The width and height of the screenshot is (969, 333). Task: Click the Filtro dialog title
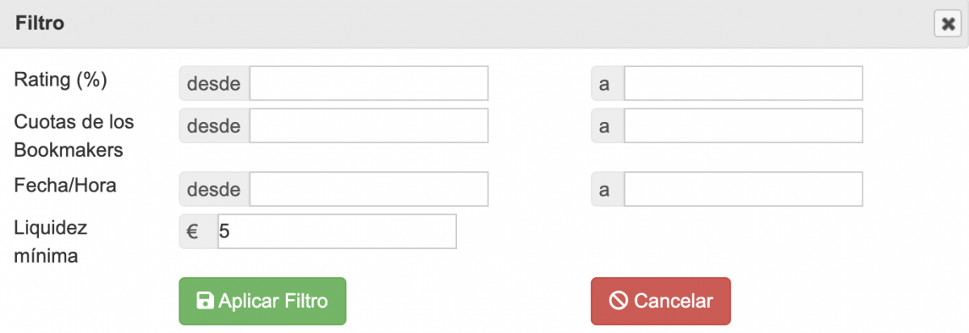40,24
